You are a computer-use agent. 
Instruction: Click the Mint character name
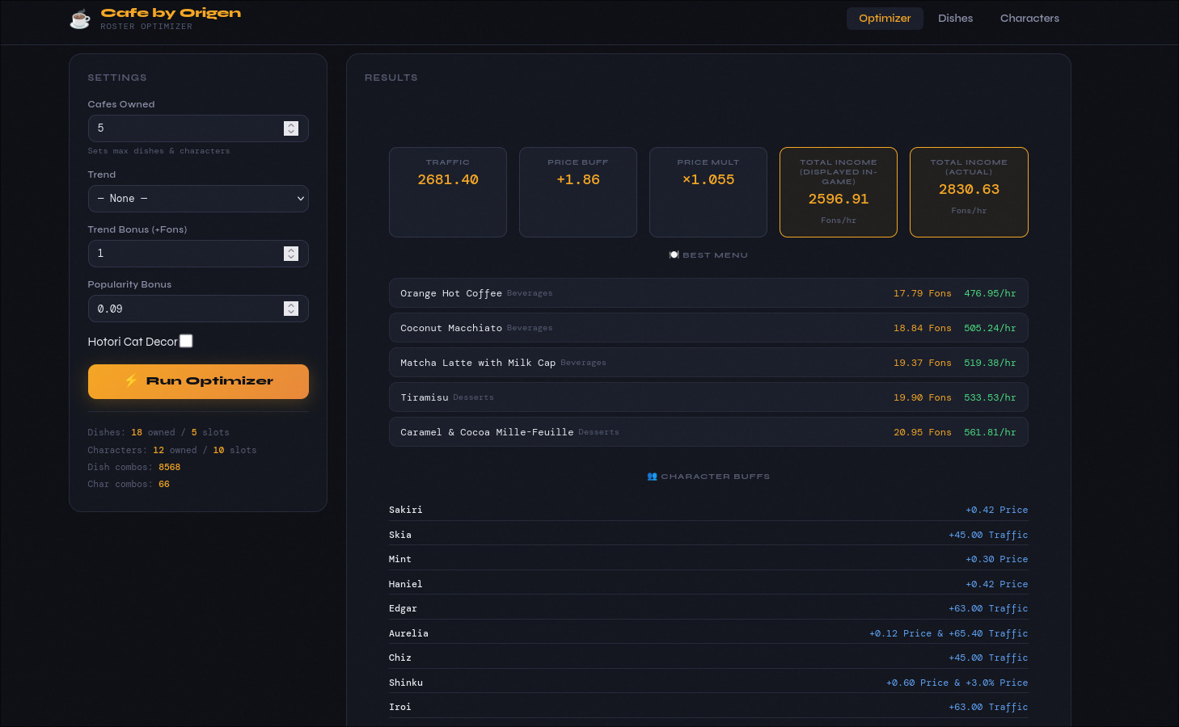coord(399,559)
